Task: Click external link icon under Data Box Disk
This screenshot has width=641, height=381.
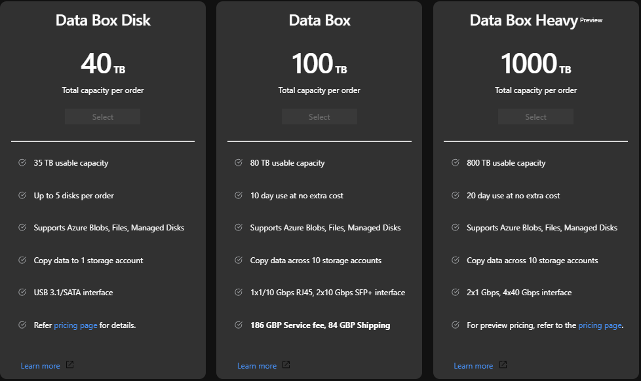Action: point(70,365)
